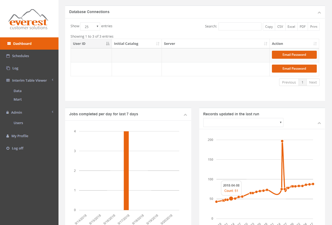This screenshot has width=332, height=225.
Task: Collapse the Interim Table Viewer submenu chevron
Action: coord(53,80)
